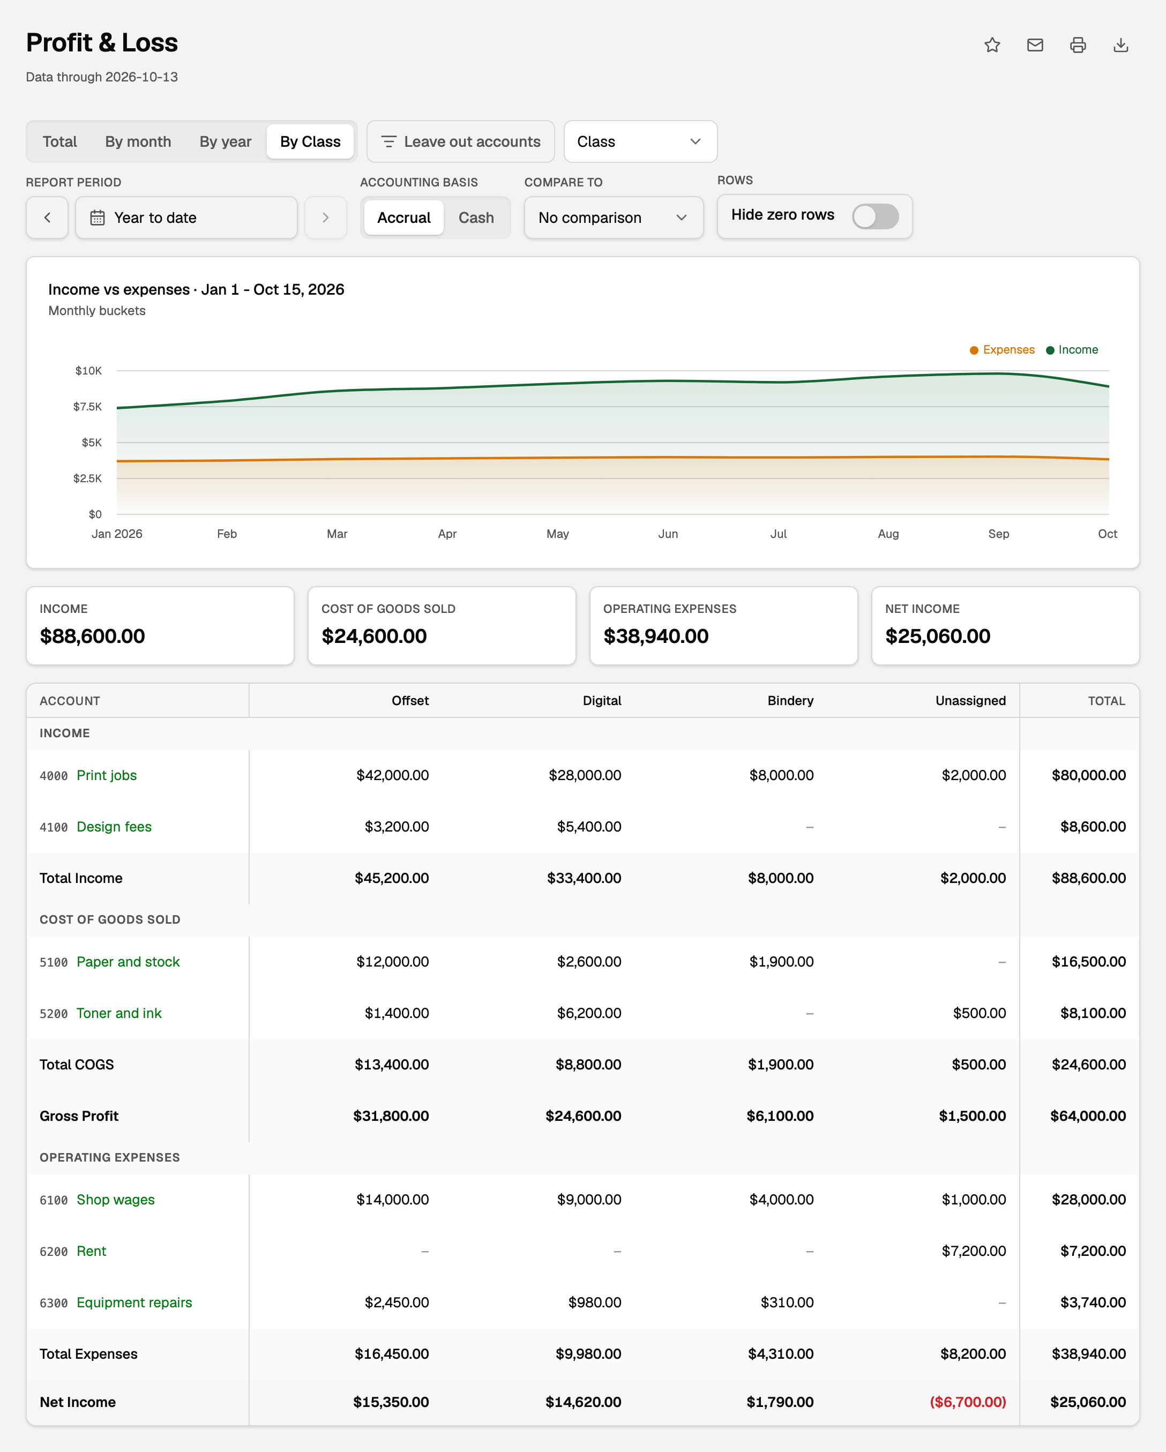Click the Gross Profit total $64,000.00
The width and height of the screenshot is (1166, 1452).
[x=1088, y=1116]
